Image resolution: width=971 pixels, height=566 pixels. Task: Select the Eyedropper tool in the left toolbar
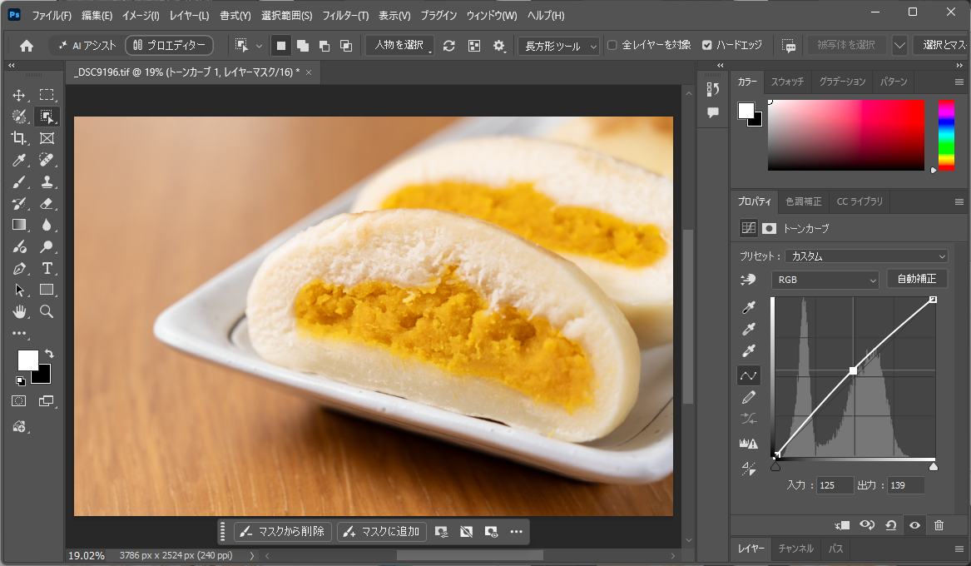(x=18, y=160)
